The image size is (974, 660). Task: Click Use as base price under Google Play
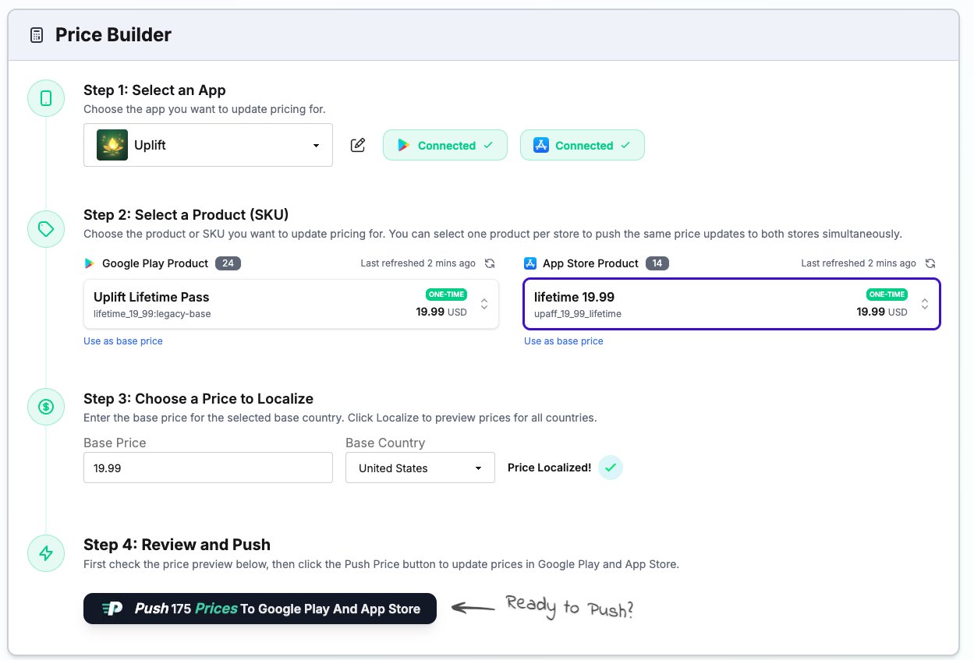[x=123, y=341]
